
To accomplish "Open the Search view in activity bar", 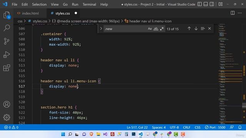I will point(7,28).
